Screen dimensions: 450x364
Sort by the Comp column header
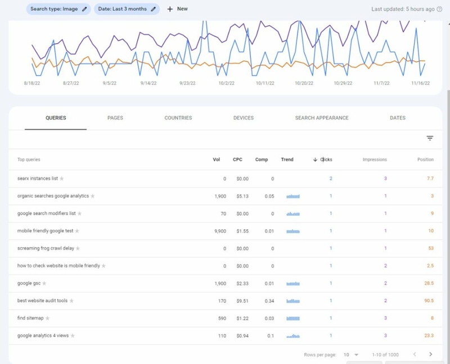[x=262, y=160]
